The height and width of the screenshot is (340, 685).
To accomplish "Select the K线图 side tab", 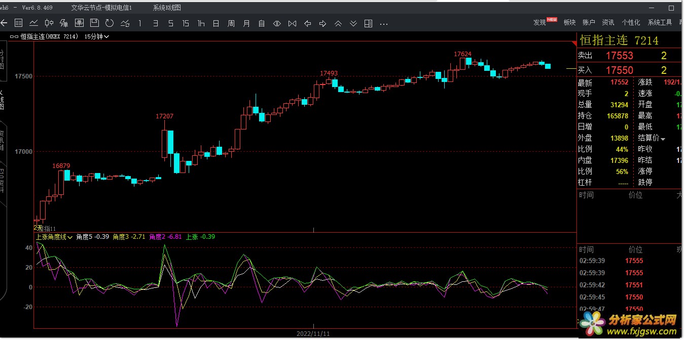I will (x=2, y=100).
